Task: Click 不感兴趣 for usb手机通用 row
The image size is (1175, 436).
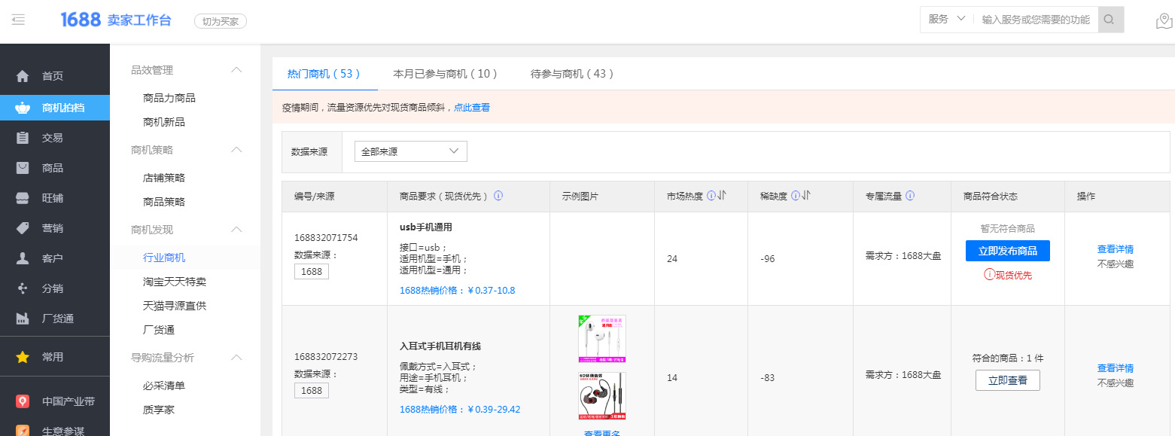Action: pyautogui.click(x=1116, y=264)
